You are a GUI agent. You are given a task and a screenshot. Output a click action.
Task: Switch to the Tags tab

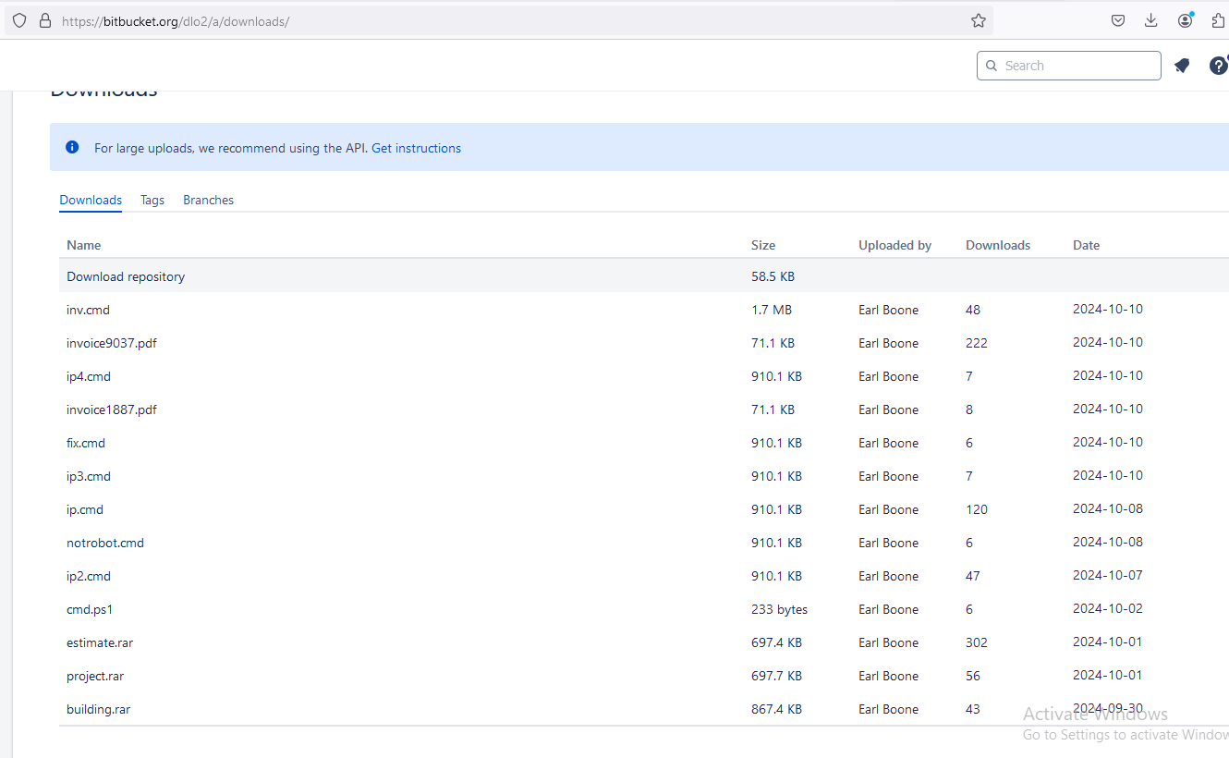152,200
